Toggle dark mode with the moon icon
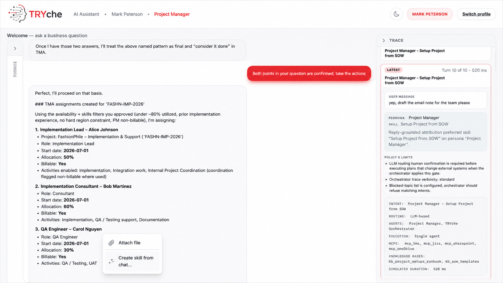Image resolution: width=503 pixels, height=283 pixels. pos(396,14)
